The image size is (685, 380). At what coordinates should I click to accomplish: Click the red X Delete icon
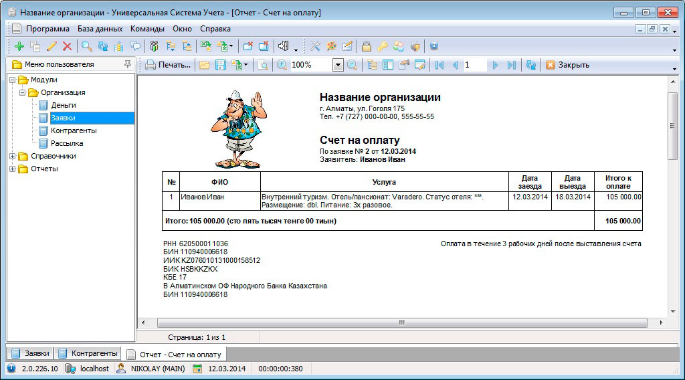[67, 46]
